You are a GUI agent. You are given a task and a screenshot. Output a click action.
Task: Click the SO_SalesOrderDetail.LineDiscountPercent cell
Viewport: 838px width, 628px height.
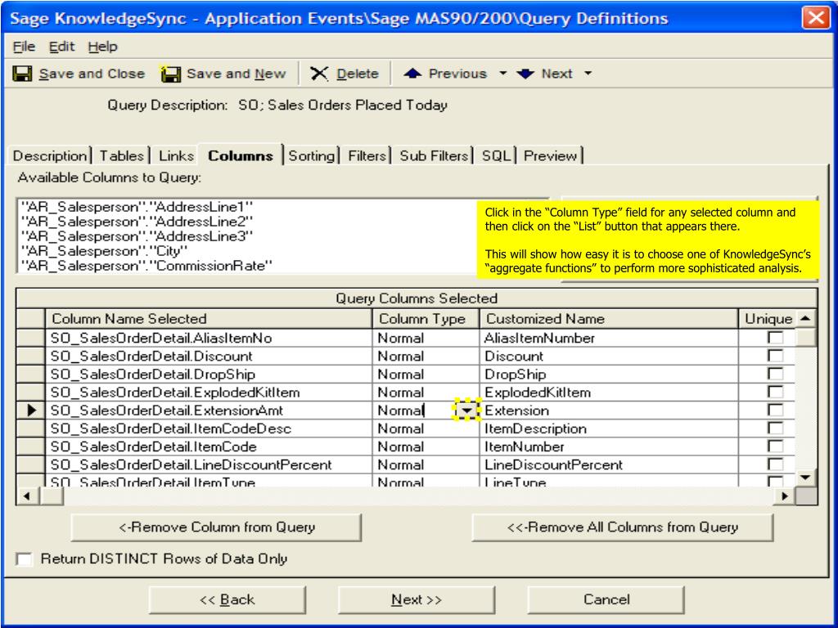click(209, 464)
